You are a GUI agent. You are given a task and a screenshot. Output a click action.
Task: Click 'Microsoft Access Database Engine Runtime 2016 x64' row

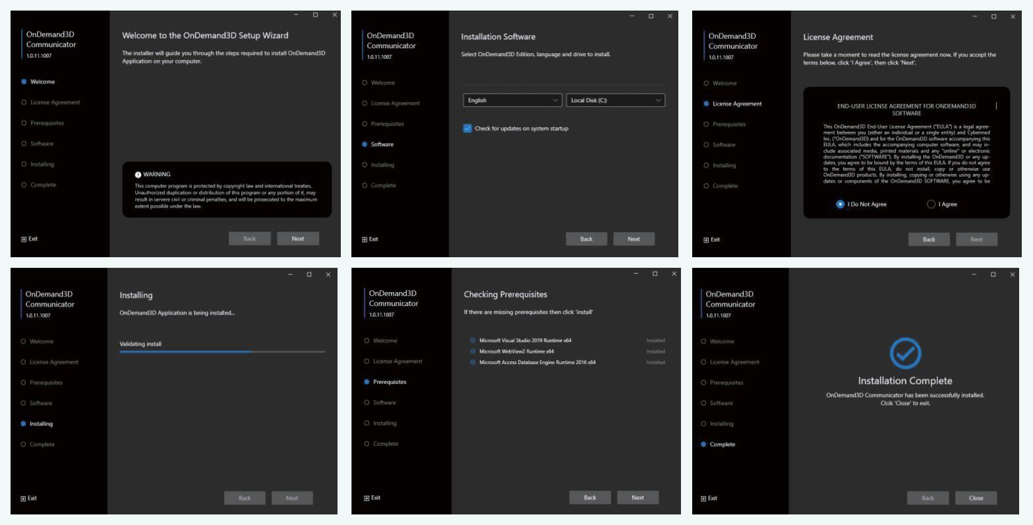tap(567, 363)
